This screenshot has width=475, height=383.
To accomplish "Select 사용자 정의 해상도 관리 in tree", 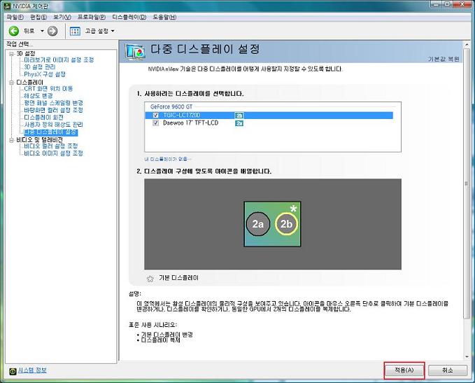I will 53,125.
